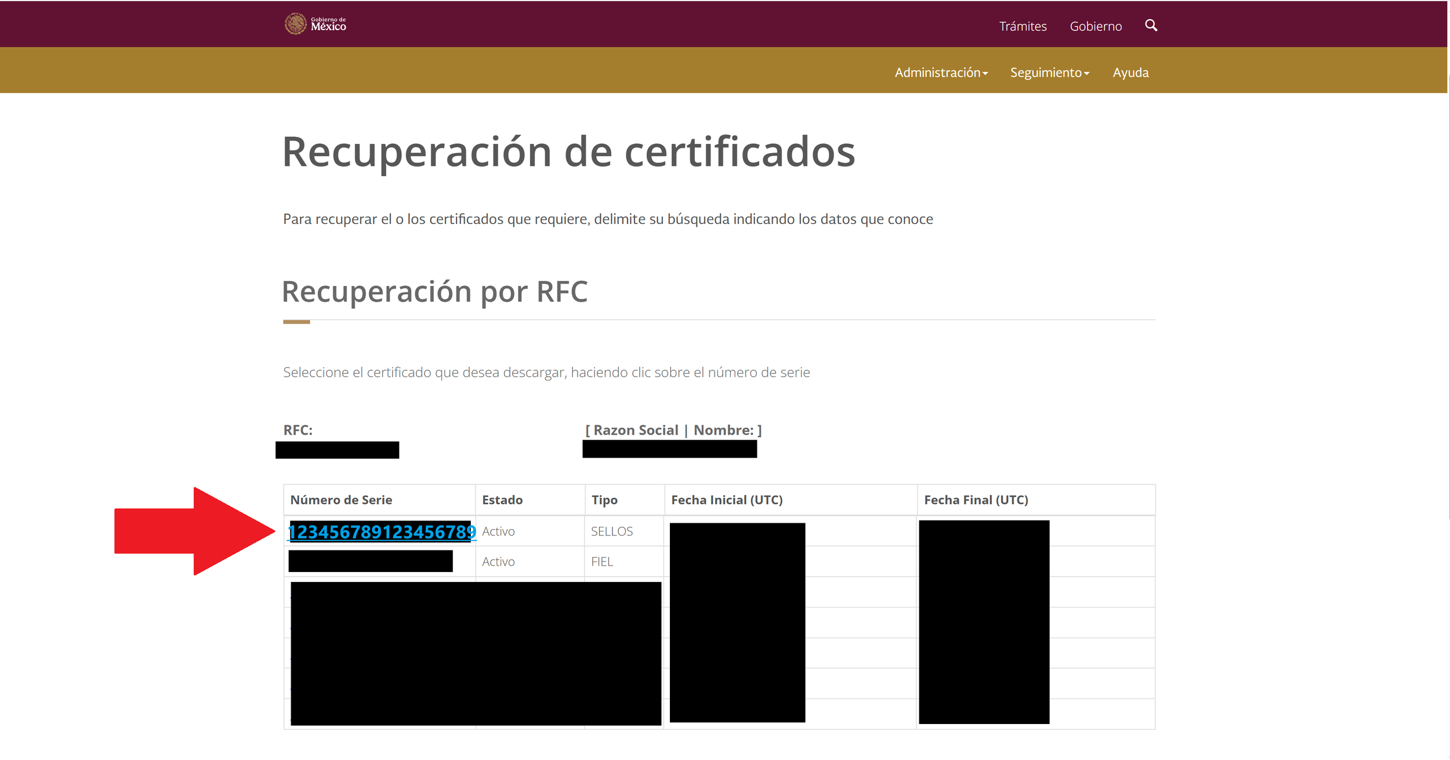Open the Trámites menu item
This screenshot has width=1450, height=760.
[1023, 26]
